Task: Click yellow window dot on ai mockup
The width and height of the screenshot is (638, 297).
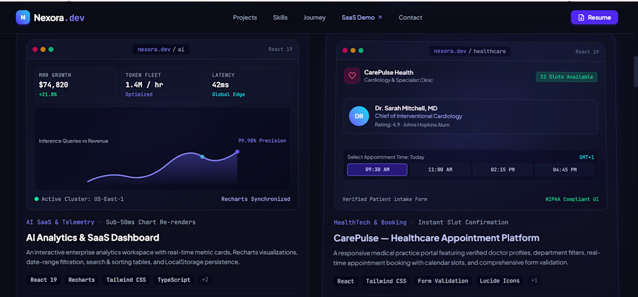Action: [x=43, y=49]
